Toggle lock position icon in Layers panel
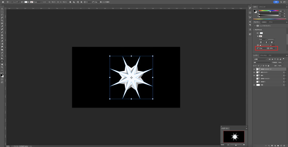 click(263, 66)
